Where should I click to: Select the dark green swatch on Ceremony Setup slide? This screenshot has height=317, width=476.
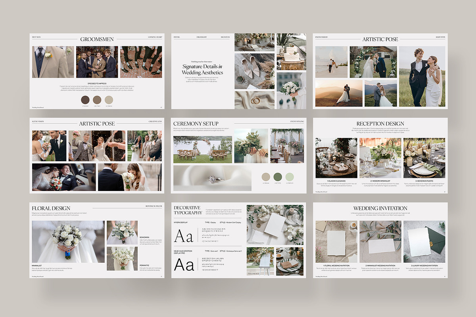coord(278,176)
